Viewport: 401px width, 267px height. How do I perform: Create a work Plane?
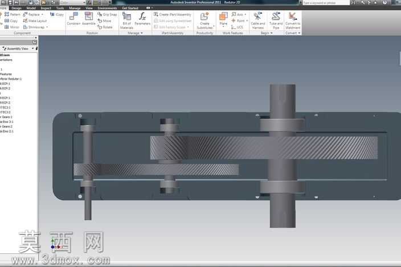[x=223, y=19]
